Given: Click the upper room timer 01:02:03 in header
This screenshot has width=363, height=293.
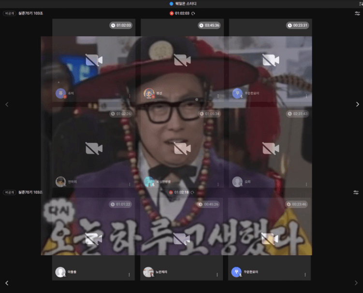Looking at the screenshot, I should (x=182, y=14).
